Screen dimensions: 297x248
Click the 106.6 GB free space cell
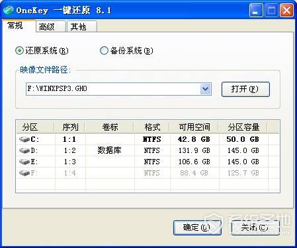tap(194, 162)
